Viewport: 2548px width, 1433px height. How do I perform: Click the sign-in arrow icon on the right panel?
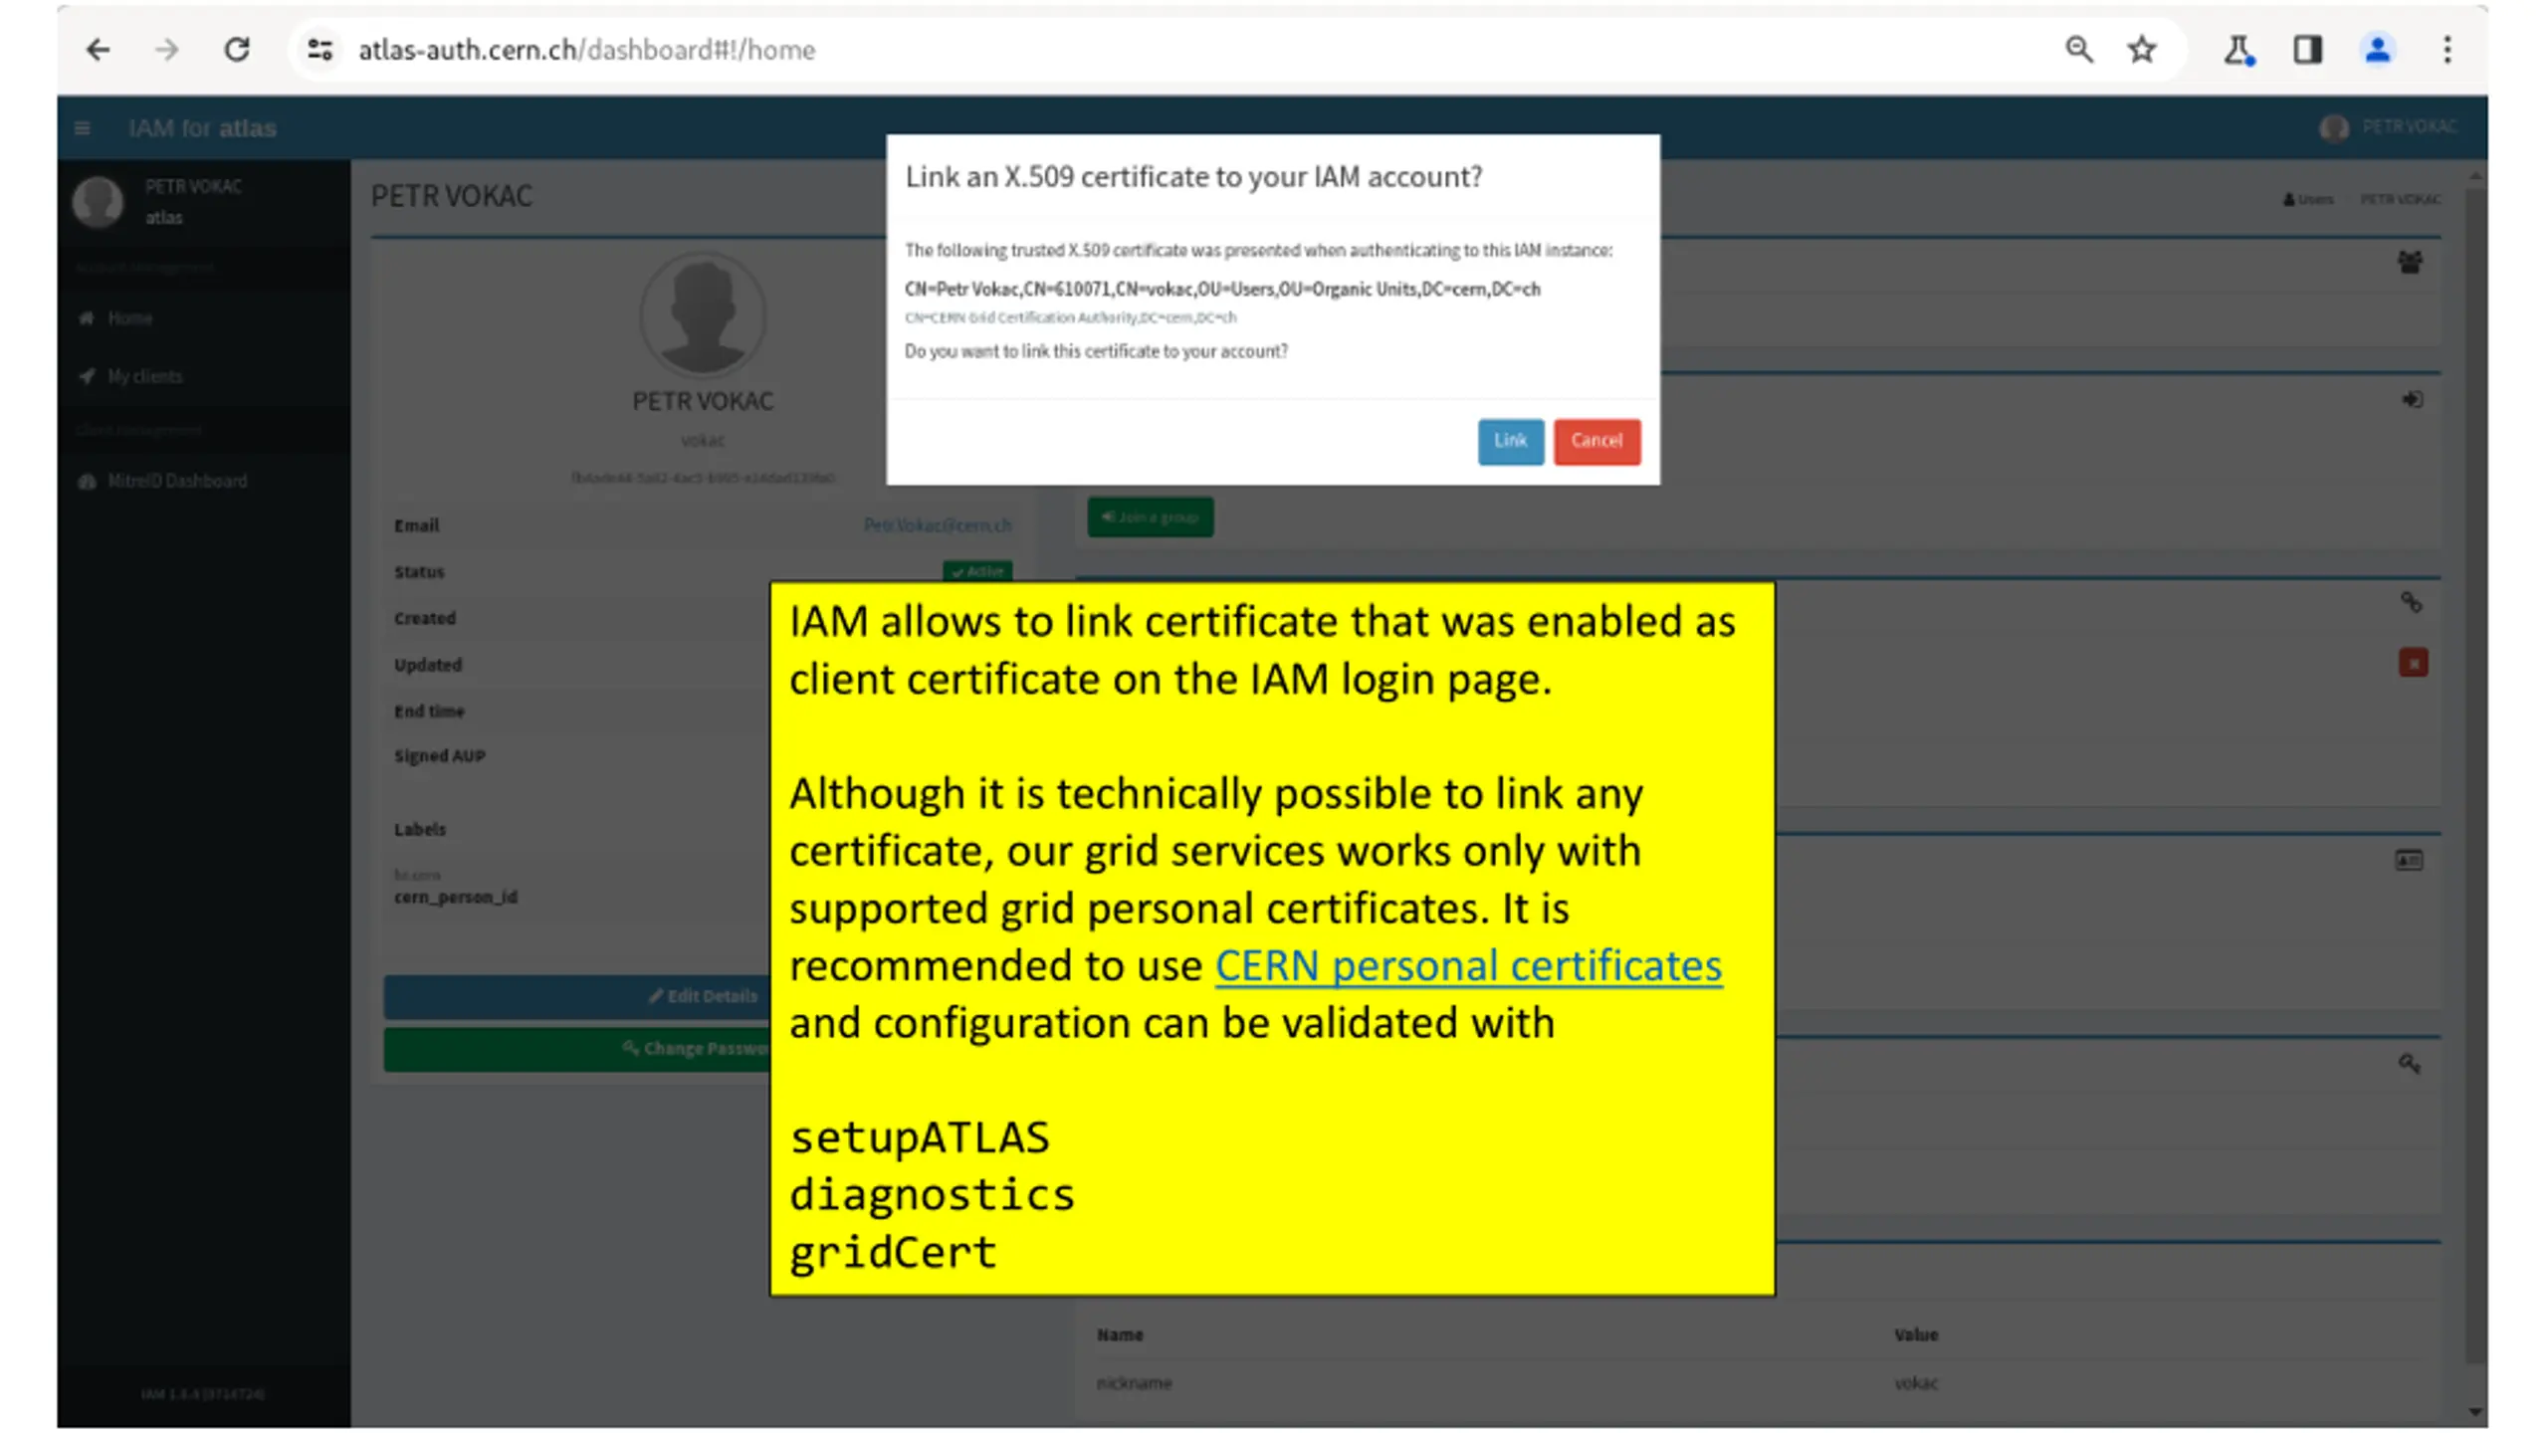pos(2412,400)
